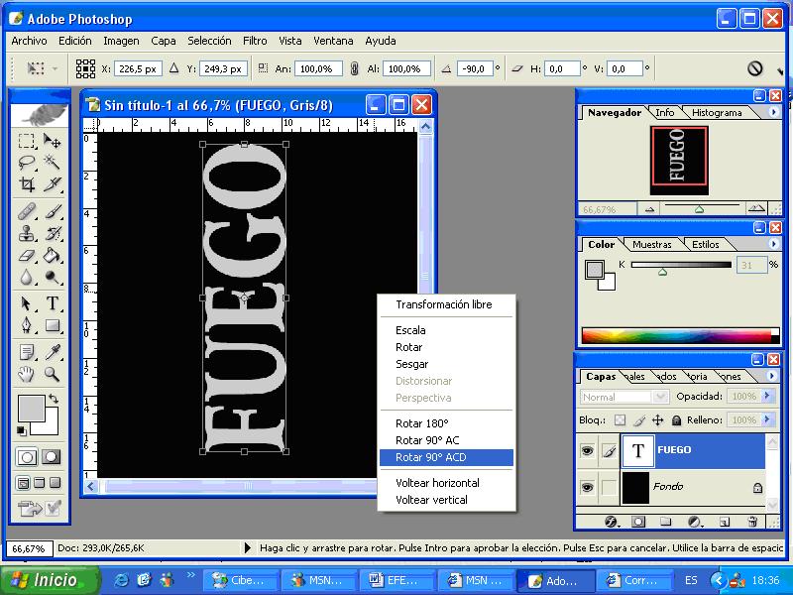The height and width of the screenshot is (595, 793).
Task: Cancel transform with the circle-slash icon
Action: tap(754, 68)
